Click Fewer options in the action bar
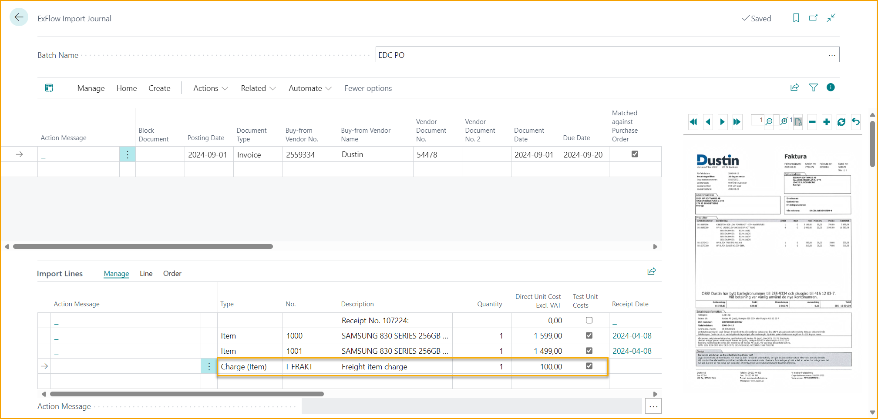This screenshot has height=419, width=878. pyautogui.click(x=368, y=88)
